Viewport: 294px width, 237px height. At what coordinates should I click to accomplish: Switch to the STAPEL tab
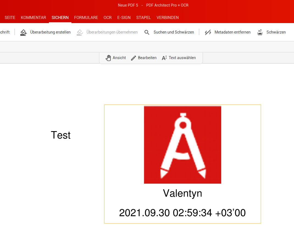[x=143, y=18]
